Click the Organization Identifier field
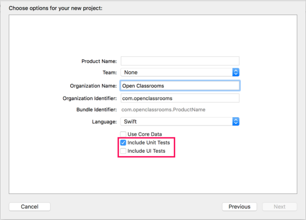Image resolution: width=306 pixels, height=220 pixels. click(180, 98)
